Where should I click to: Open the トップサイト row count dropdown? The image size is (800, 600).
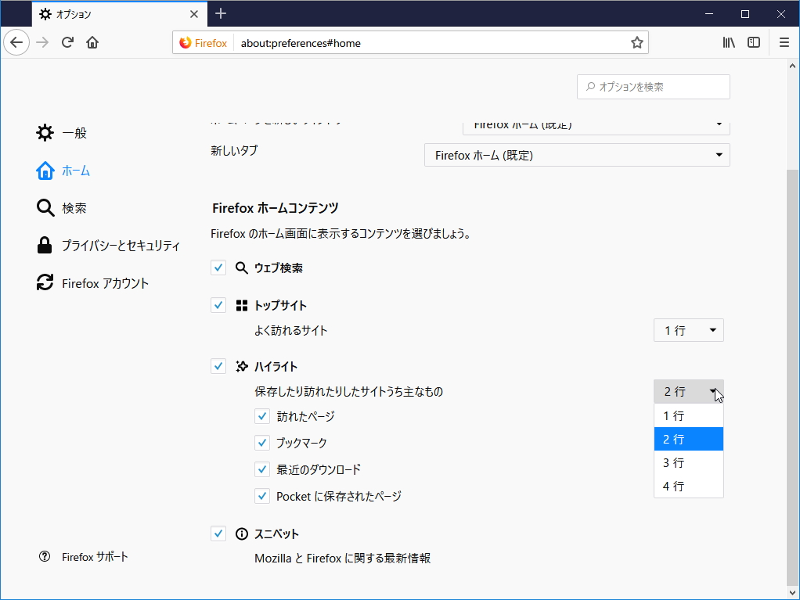point(688,330)
